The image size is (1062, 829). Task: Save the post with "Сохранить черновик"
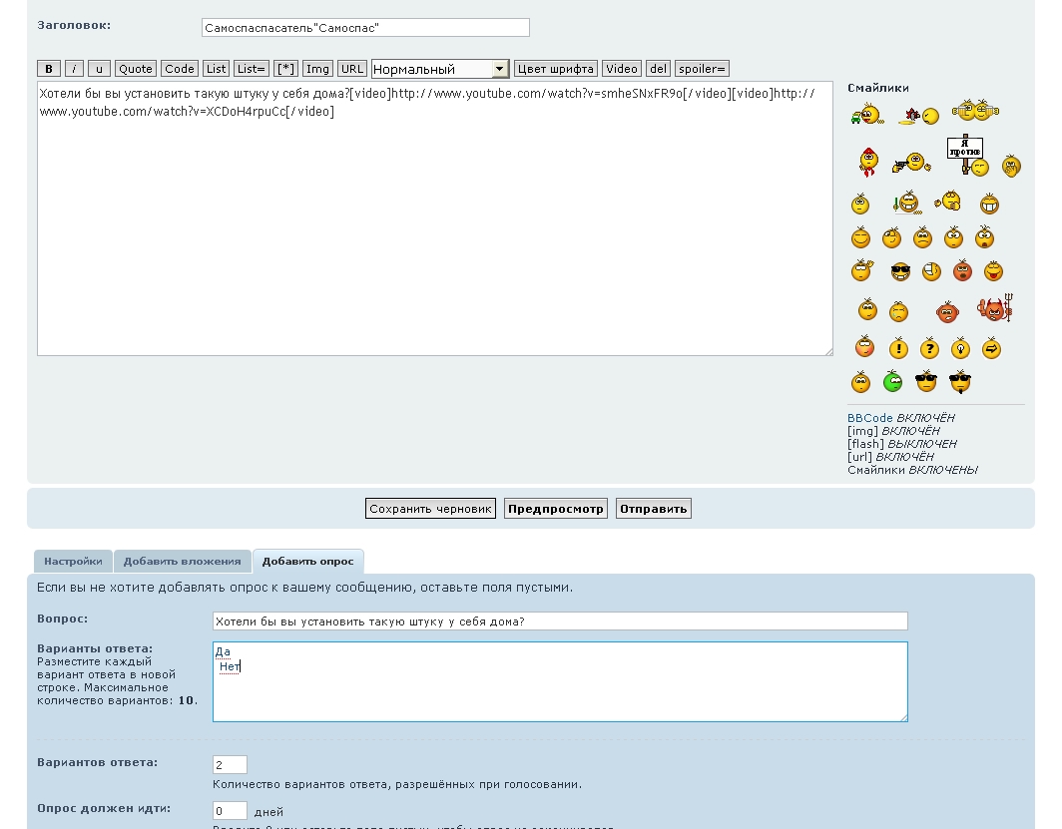click(430, 509)
